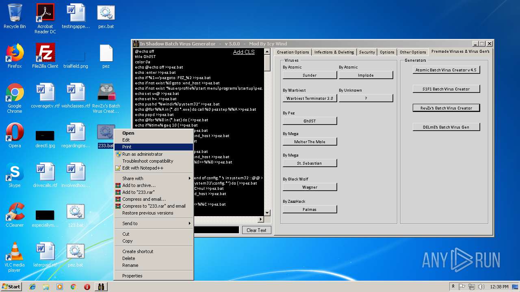Choose Add to archive... option
520x292 pixels.
click(x=154, y=185)
